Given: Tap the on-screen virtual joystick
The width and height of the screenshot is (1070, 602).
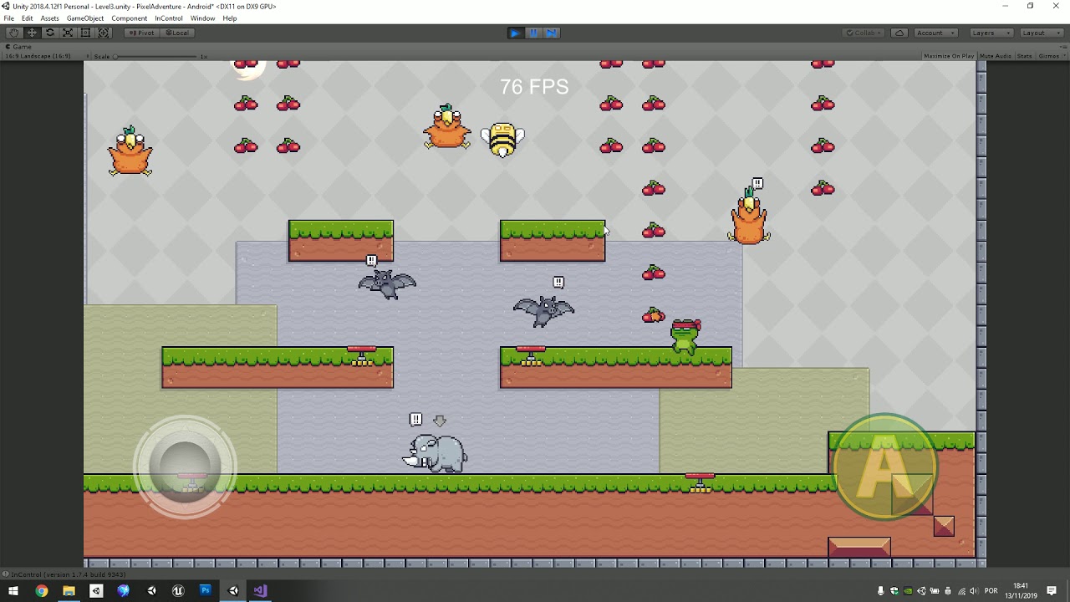Looking at the screenshot, I should pyautogui.click(x=185, y=466).
